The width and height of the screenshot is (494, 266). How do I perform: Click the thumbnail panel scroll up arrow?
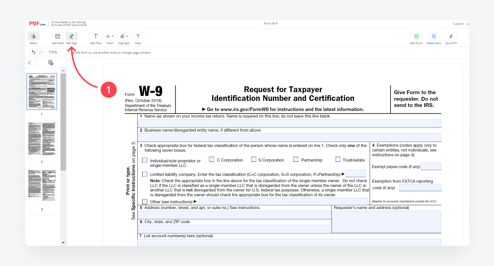pyautogui.click(x=63, y=71)
